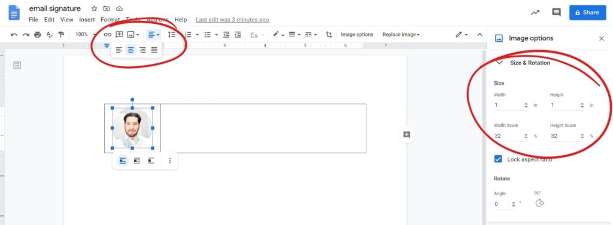Click the Height Scale input field

[x=568, y=136]
